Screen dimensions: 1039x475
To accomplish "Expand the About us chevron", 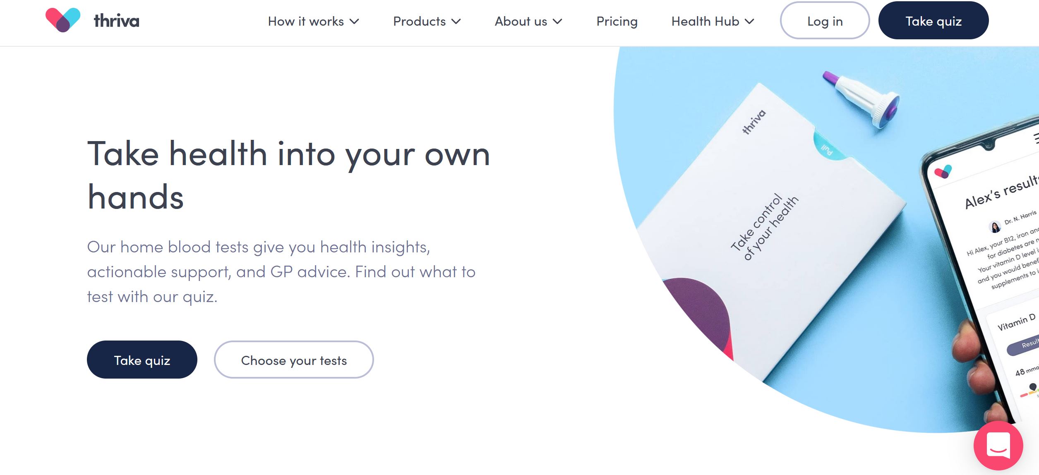I will [557, 22].
